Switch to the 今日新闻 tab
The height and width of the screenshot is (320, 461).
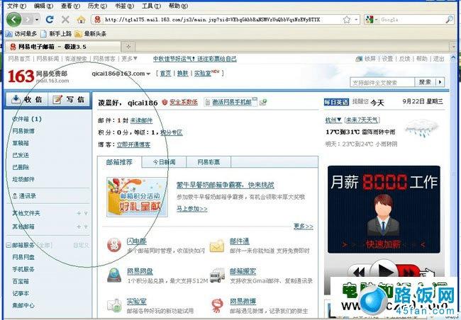[x=164, y=162]
